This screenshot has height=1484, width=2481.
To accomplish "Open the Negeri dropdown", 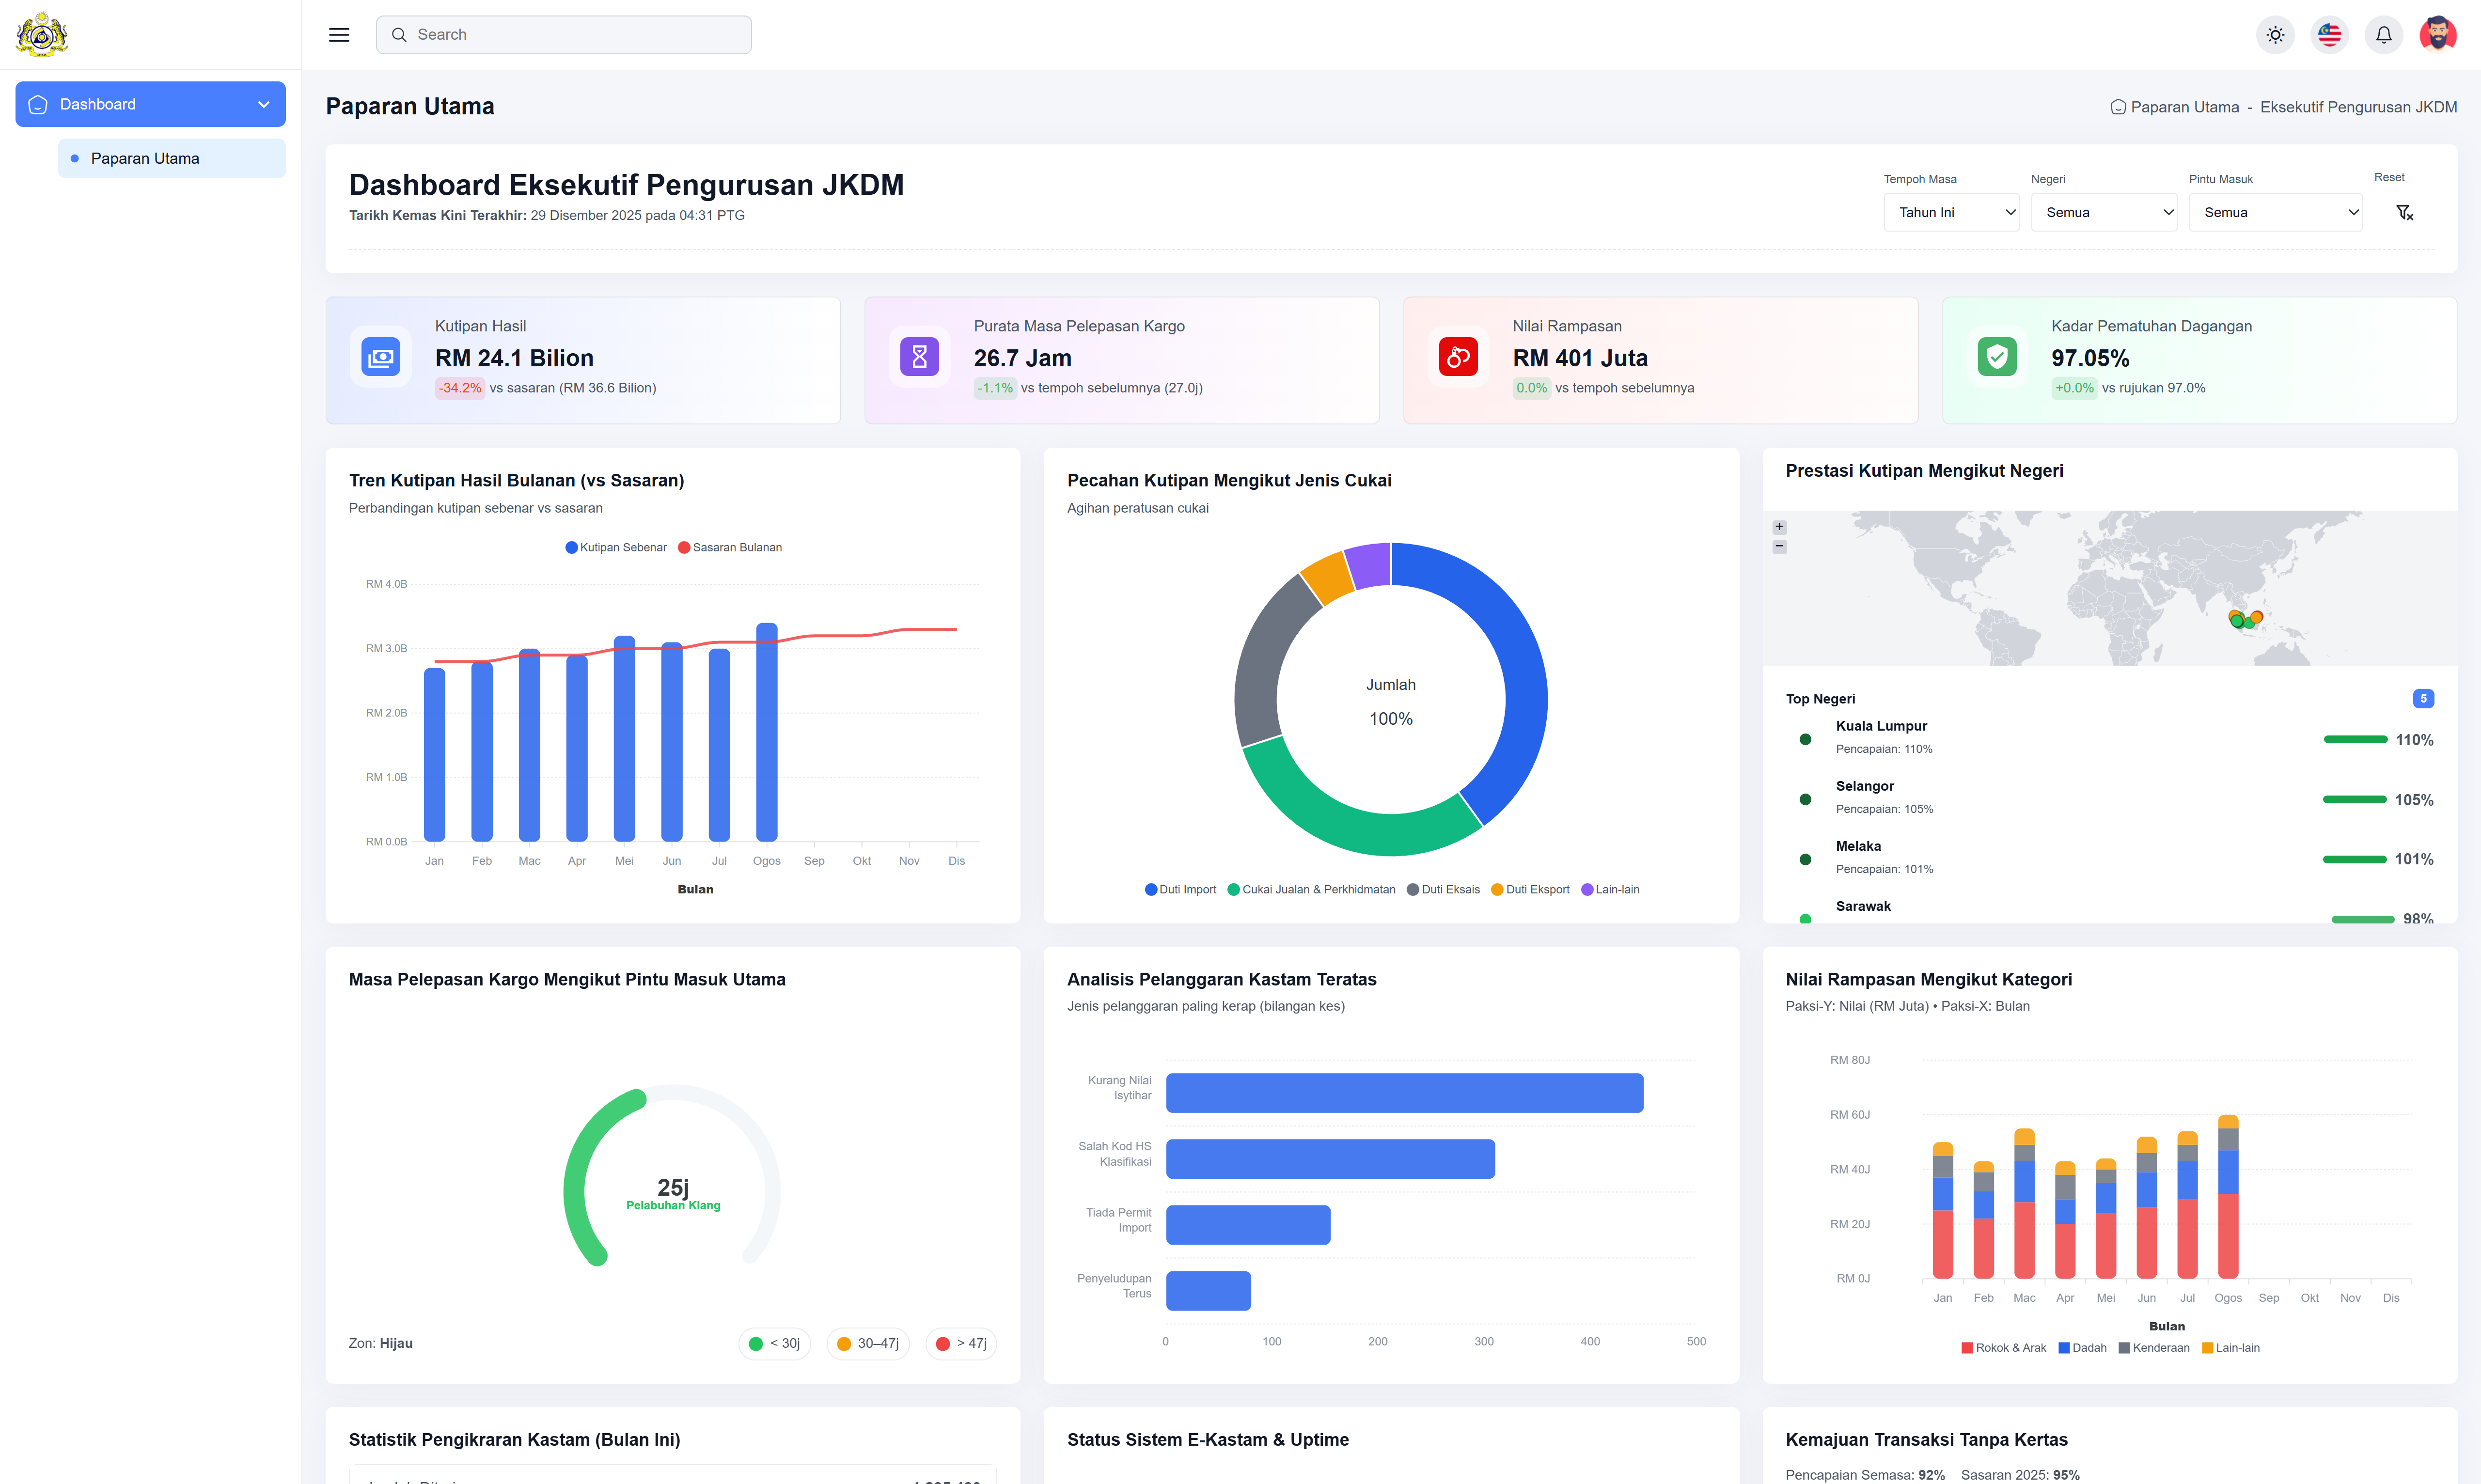I will coord(2103,212).
